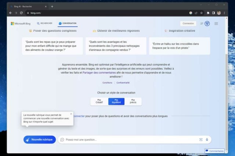
Task: Click the connecter sign-in link
Action: point(79,116)
